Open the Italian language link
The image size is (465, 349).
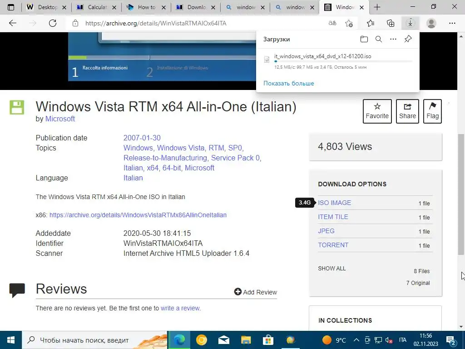(133, 178)
